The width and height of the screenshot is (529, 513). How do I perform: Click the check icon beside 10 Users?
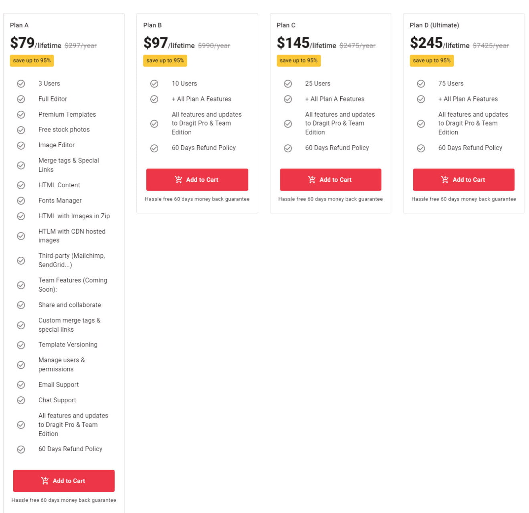pyautogui.click(x=154, y=83)
